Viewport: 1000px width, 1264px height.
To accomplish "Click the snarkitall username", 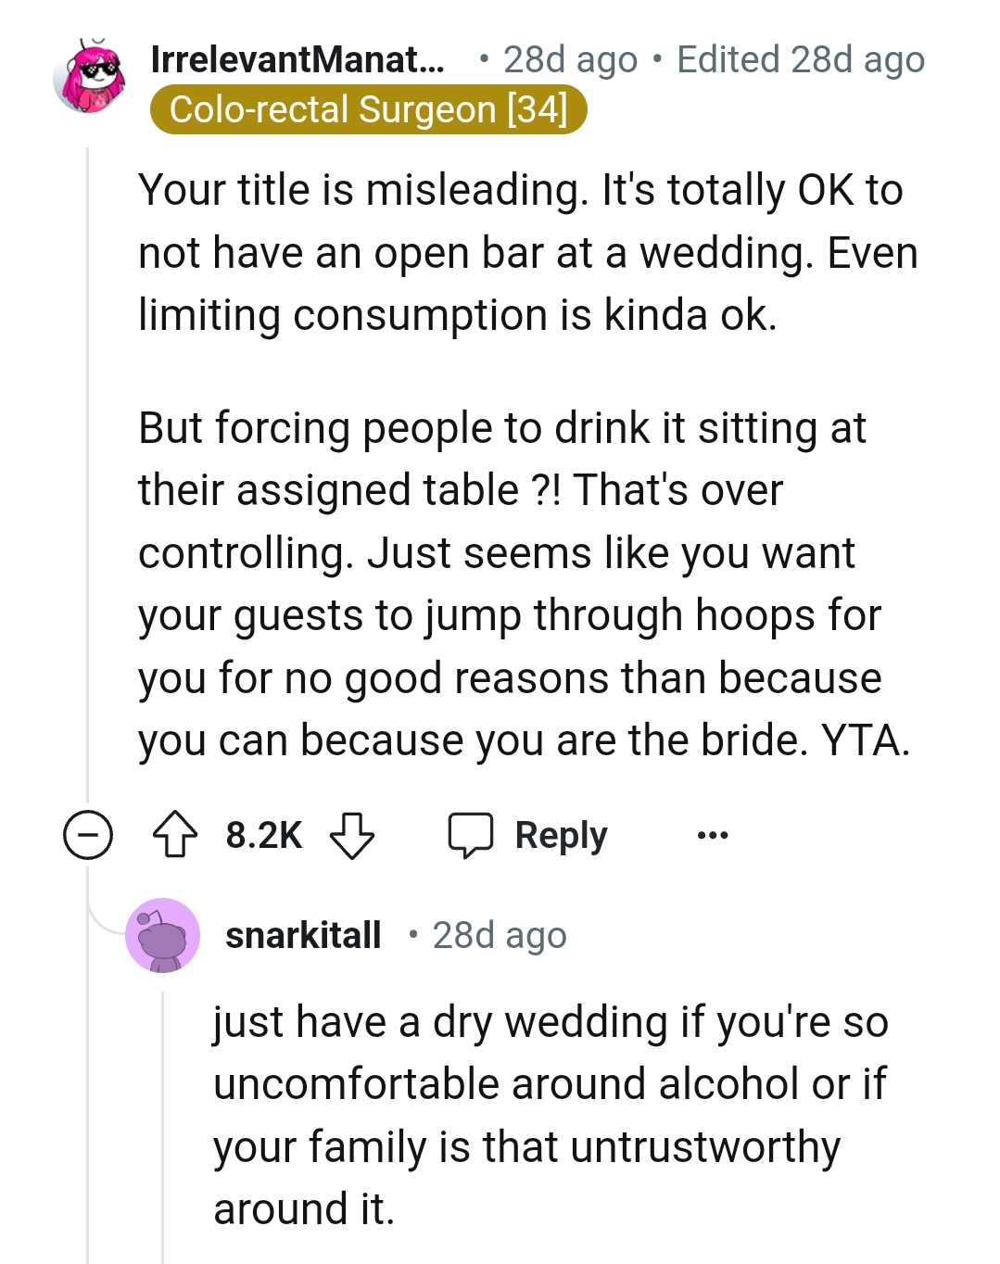I will (303, 935).
